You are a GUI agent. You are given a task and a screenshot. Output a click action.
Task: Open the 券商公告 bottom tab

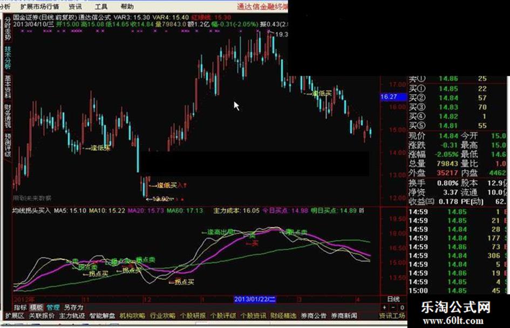click(x=314, y=315)
